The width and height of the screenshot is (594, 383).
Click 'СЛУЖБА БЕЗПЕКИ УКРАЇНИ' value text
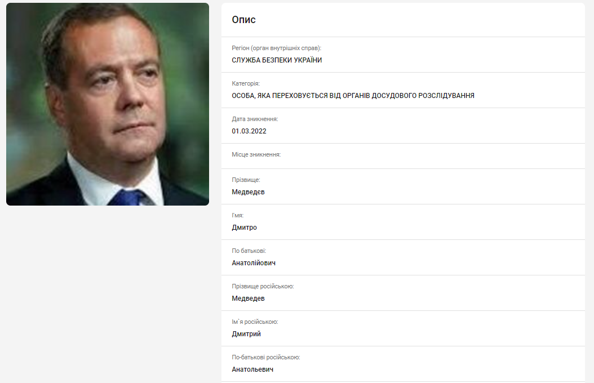pyautogui.click(x=277, y=60)
